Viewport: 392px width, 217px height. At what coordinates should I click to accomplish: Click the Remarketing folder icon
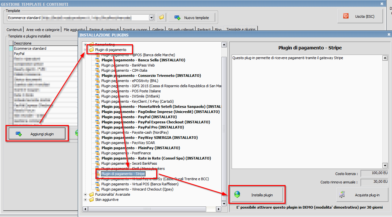coord(91,45)
